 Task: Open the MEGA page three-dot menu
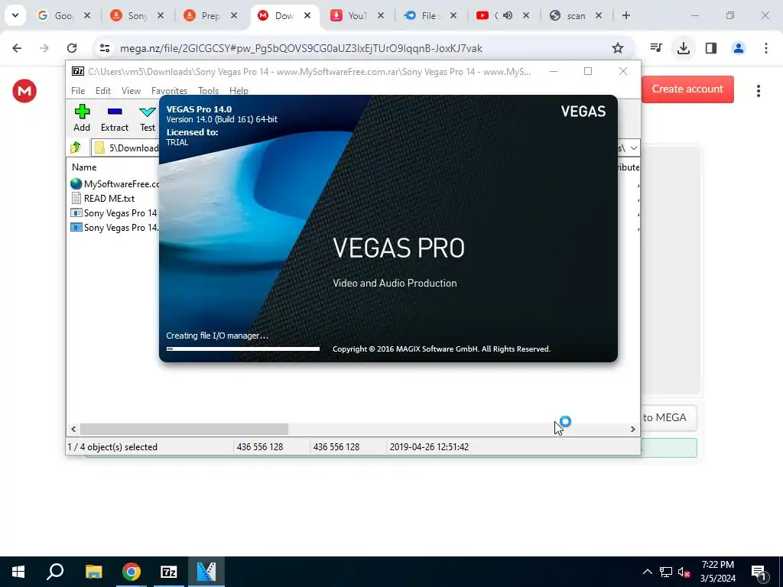(x=758, y=91)
